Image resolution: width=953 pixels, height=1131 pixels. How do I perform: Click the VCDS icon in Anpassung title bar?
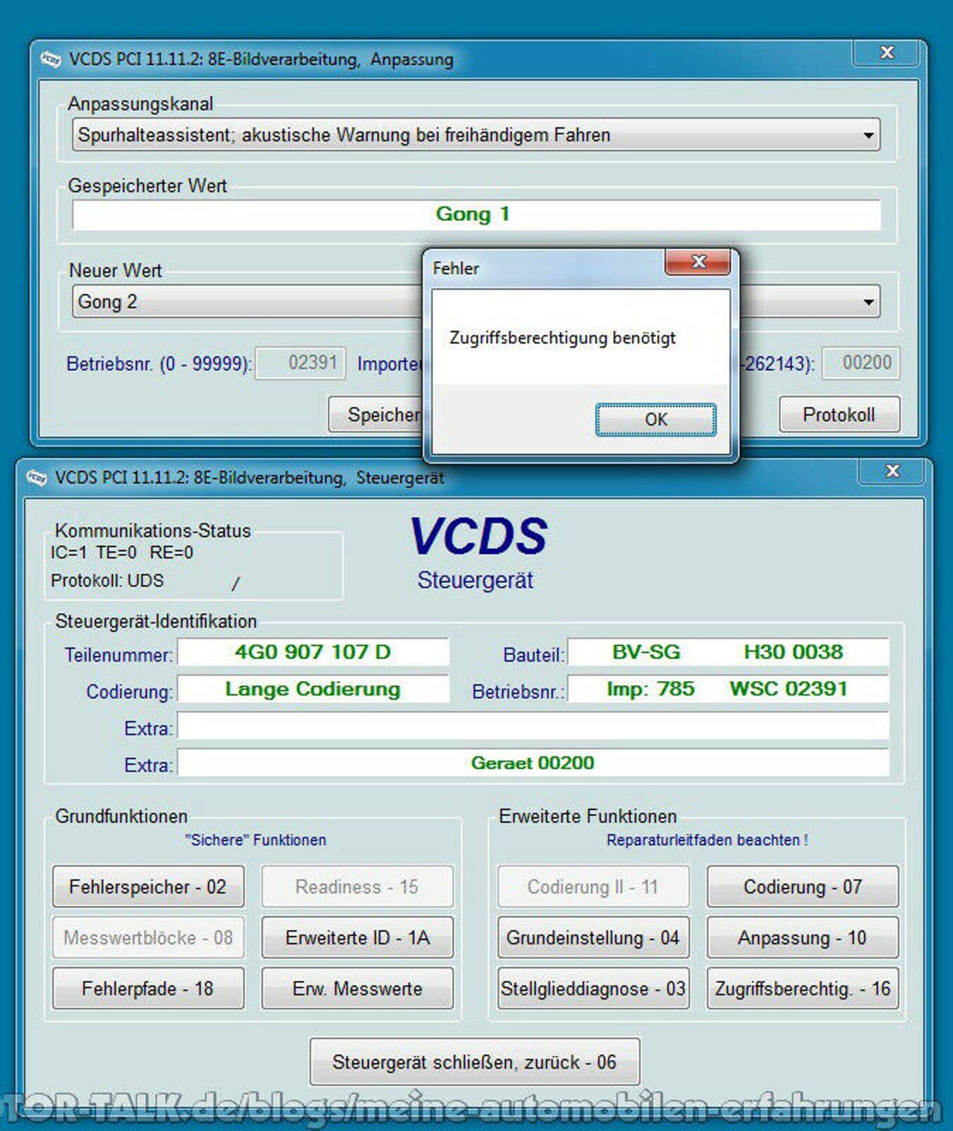[51, 59]
